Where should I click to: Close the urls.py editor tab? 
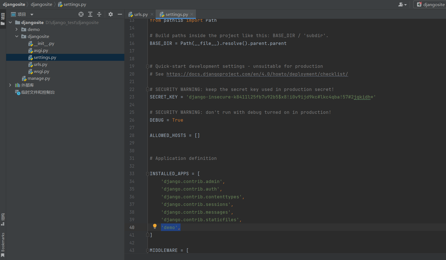[x=152, y=14]
